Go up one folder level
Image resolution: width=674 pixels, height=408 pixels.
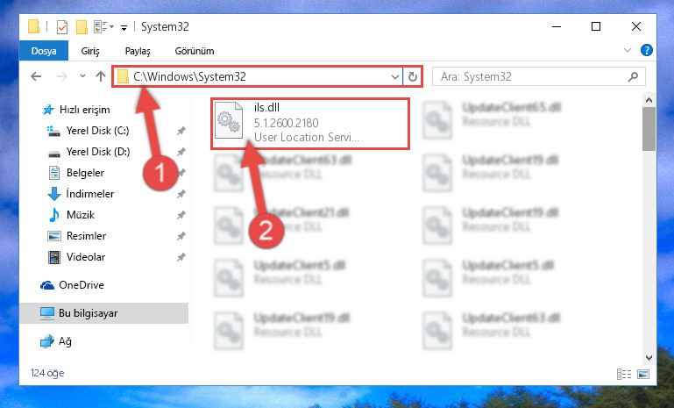[101, 76]
